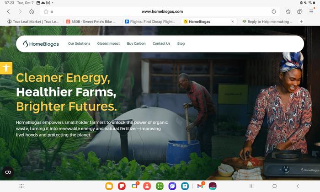The height and width of the screenshot is (192, 320).
Task: Click the Buy Carbon link
Action: (x=136, y=43)
